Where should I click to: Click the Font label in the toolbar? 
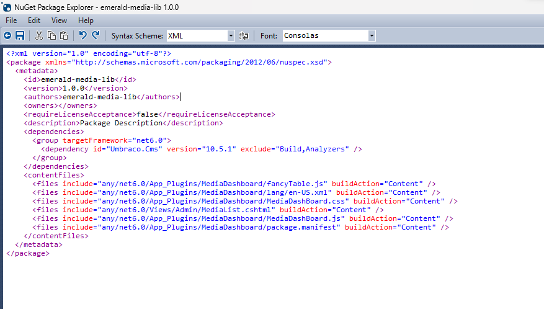pos(269,36)
